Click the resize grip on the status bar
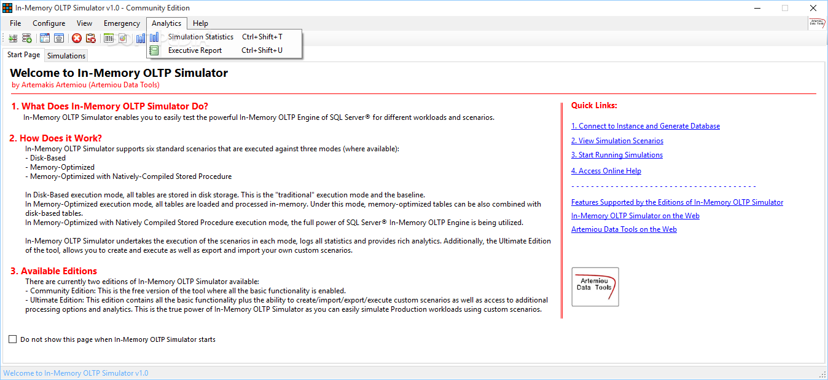 [822, 374]
